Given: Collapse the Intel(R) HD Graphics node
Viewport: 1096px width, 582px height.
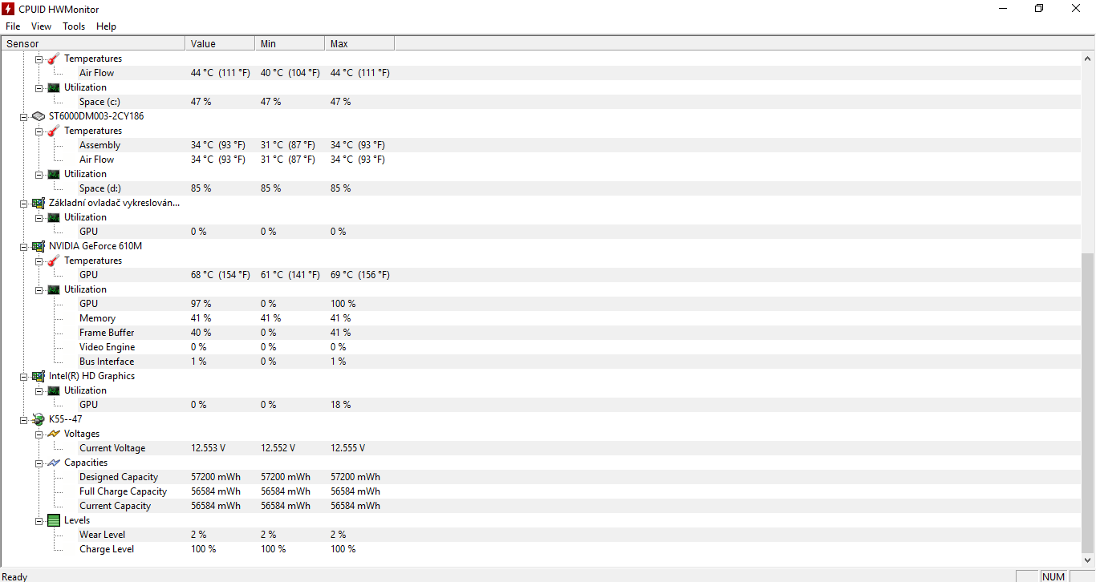Looking at the screenshot, I should [x=24, y=376].
